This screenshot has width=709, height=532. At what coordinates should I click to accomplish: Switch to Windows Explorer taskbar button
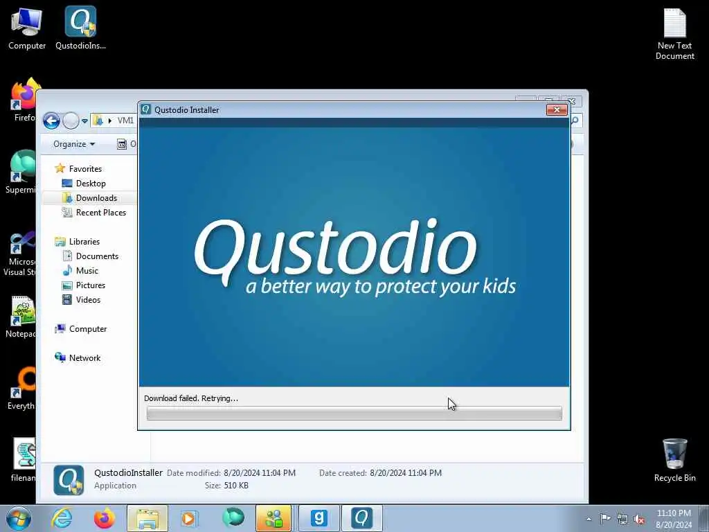click(147, 518)
